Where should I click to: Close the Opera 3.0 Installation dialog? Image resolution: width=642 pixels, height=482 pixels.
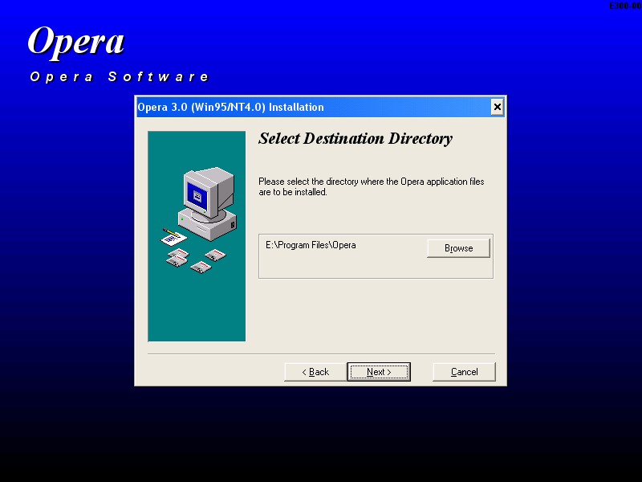[x=497, y=107]
